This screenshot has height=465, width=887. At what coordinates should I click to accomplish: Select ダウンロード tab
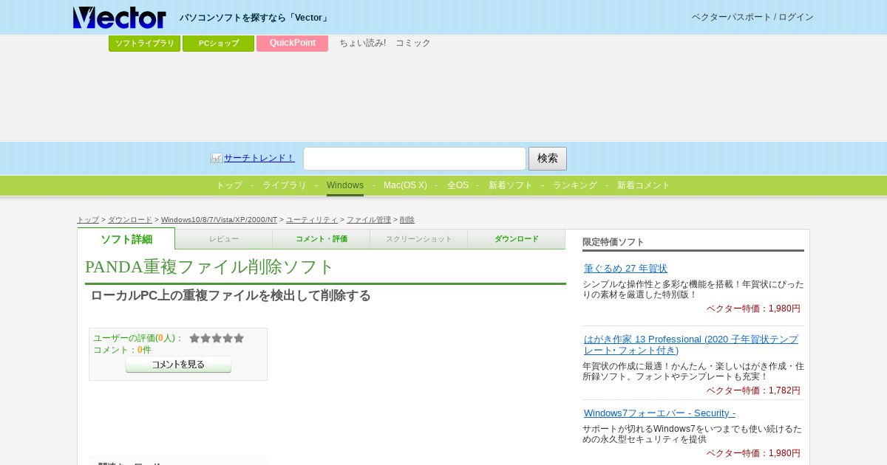[x=517, y=239]
